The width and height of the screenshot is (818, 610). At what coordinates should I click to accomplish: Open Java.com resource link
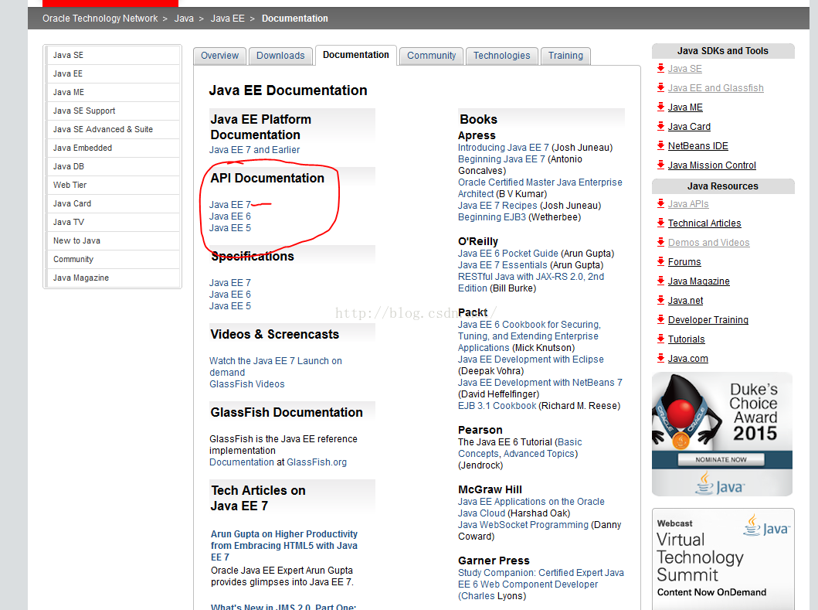tap(688, 358)
